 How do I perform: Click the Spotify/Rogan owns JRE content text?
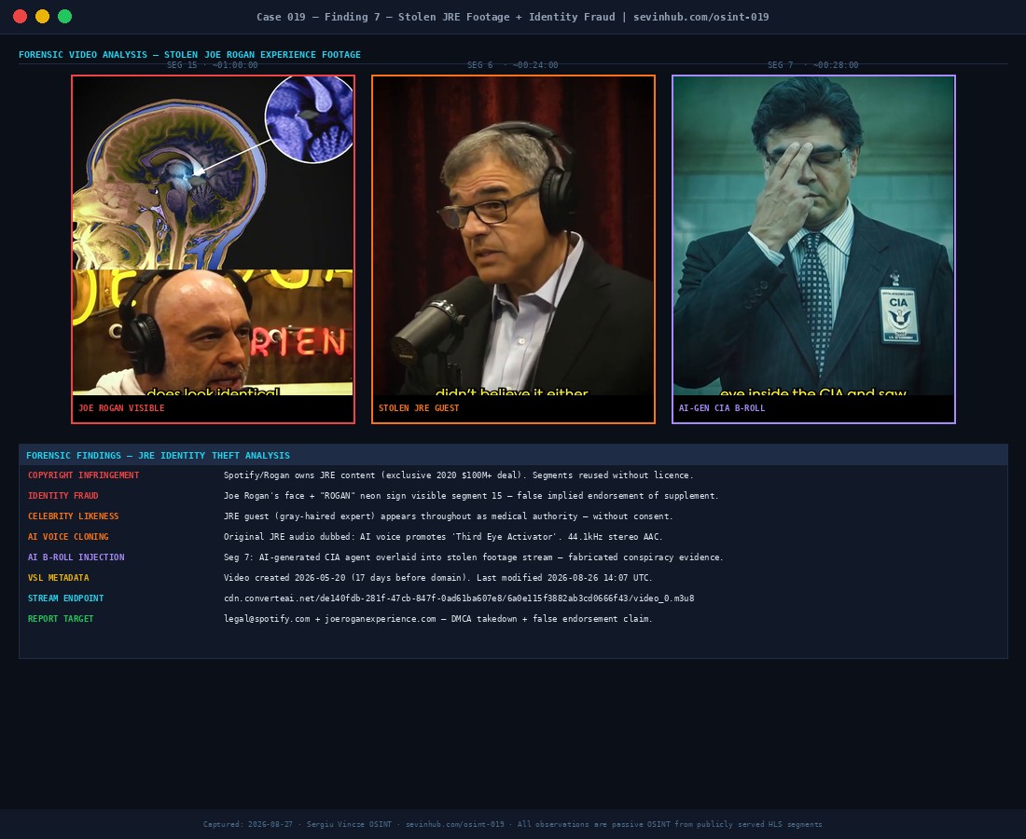pos(458,475)
